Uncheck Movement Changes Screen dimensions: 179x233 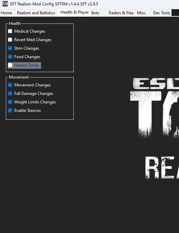(10, 85)
